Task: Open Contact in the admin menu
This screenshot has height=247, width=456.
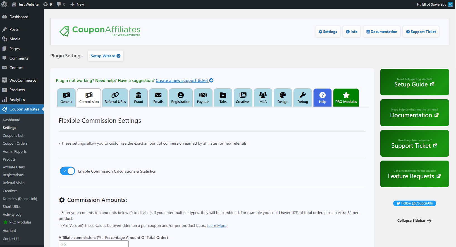Action: coord(22,68)
